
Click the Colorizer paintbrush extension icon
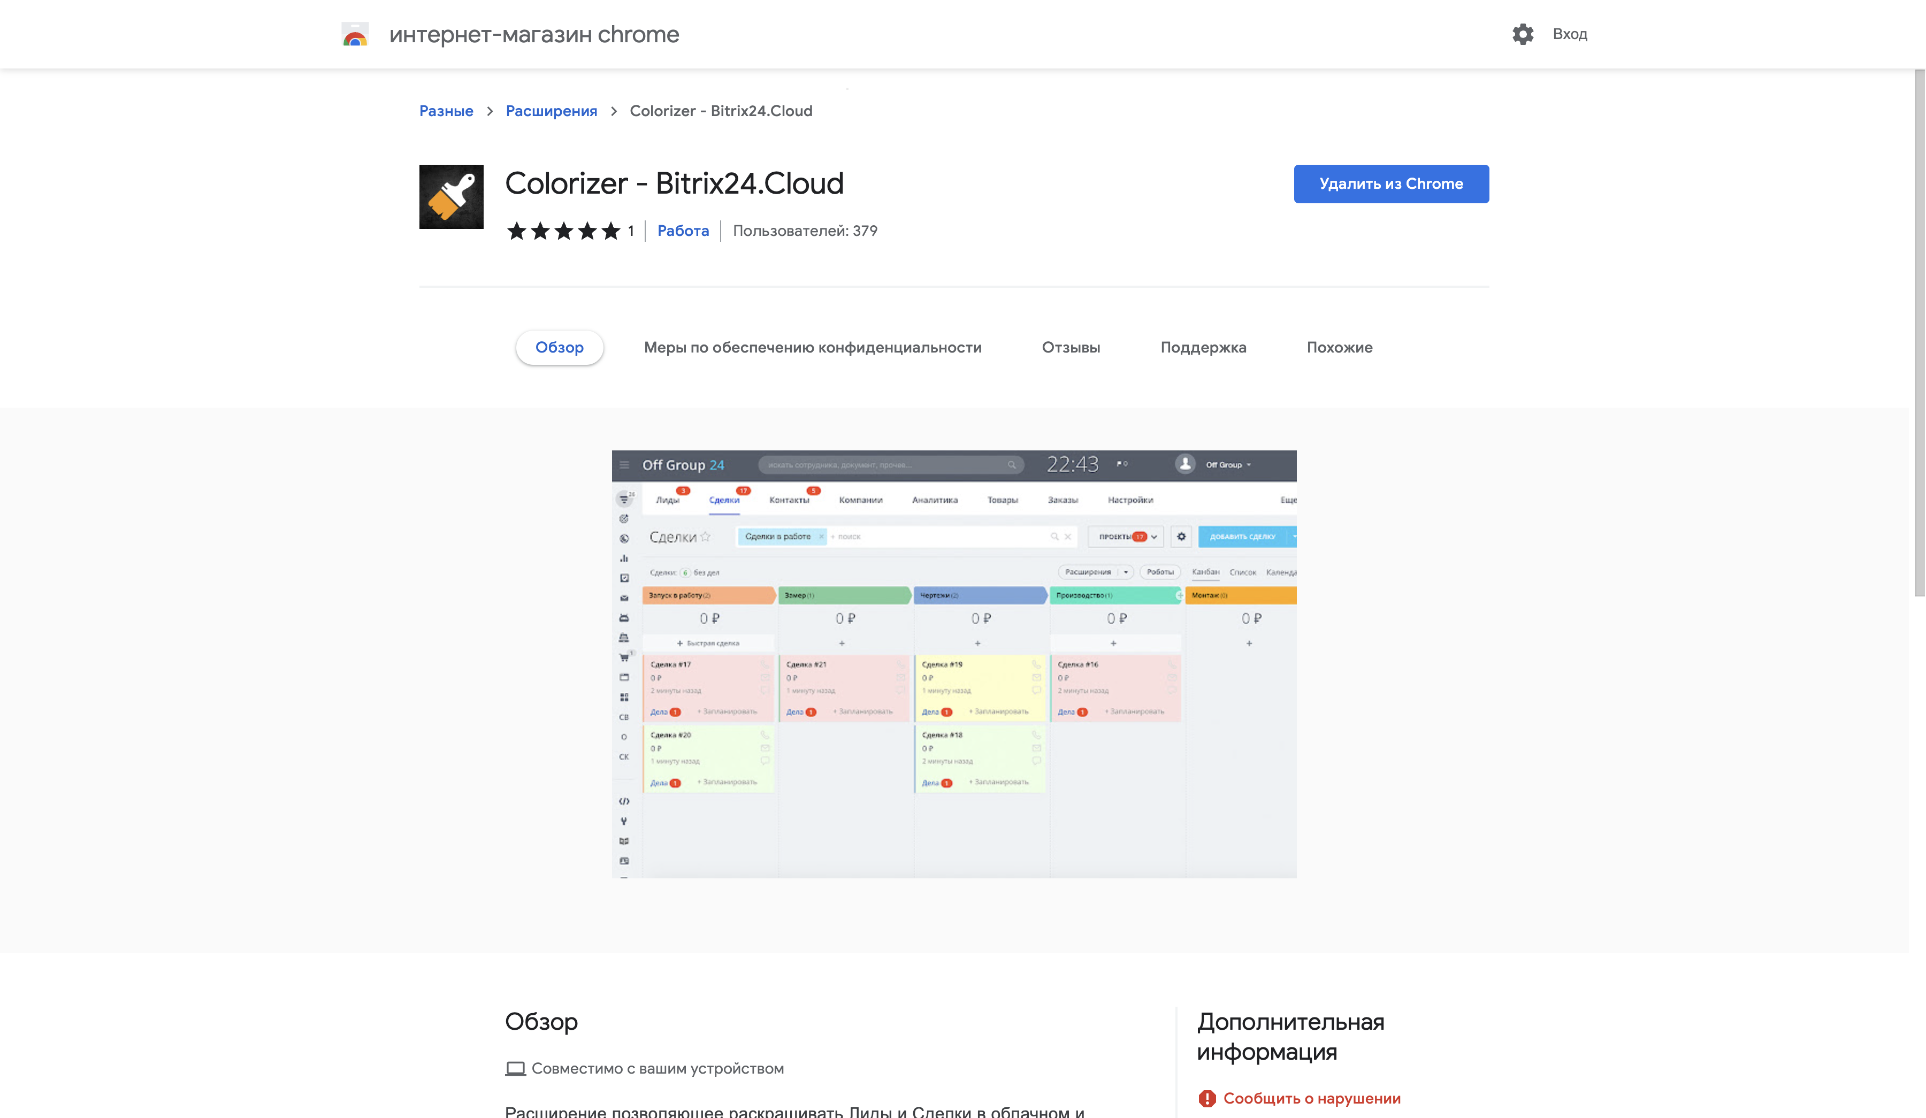(451, 196)
